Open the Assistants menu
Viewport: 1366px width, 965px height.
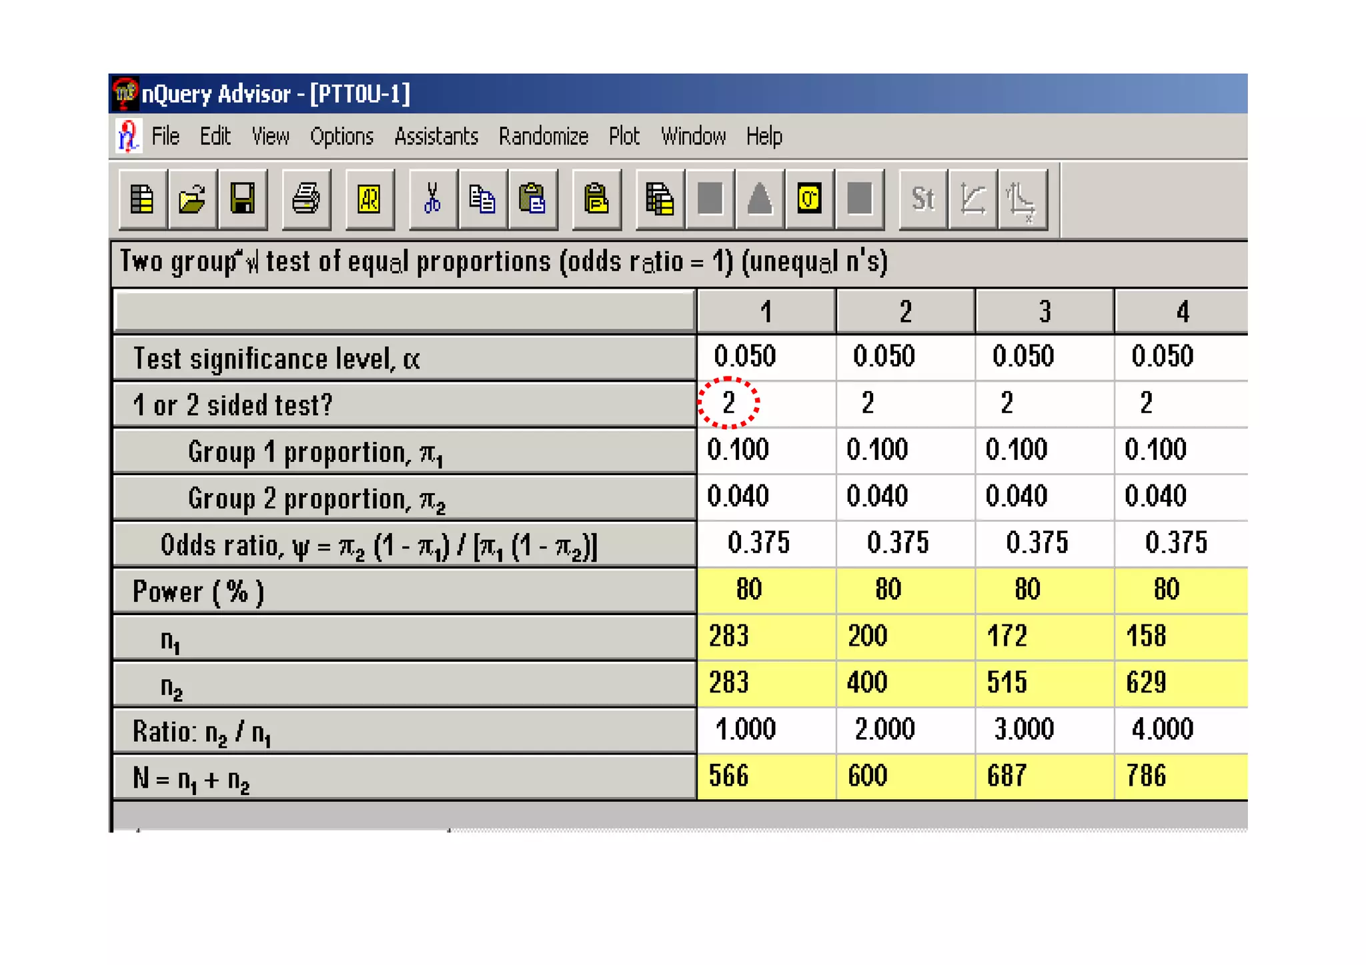(436, 137)
